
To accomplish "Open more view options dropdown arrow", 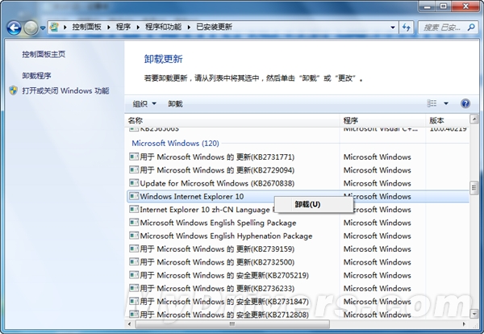I will pos(446,103).
